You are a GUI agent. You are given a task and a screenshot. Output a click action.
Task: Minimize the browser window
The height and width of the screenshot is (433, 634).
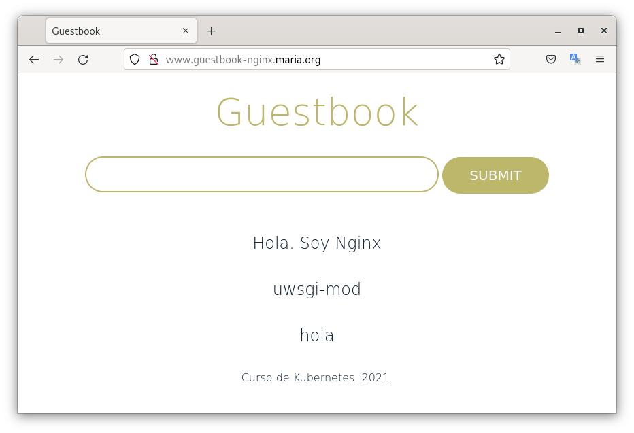click(x=557, y=31)
